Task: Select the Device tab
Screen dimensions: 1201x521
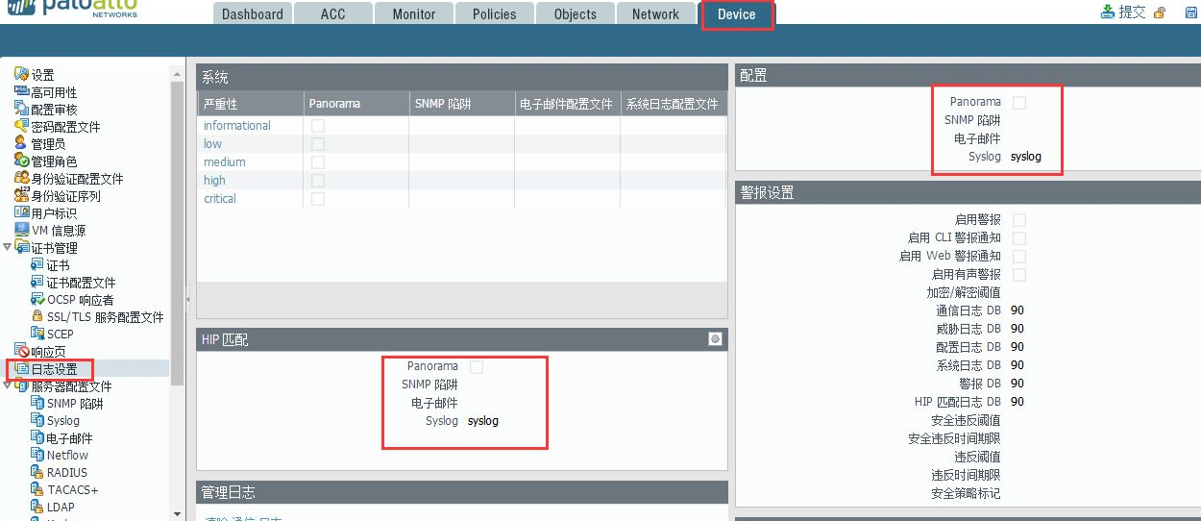Action: 737,14
